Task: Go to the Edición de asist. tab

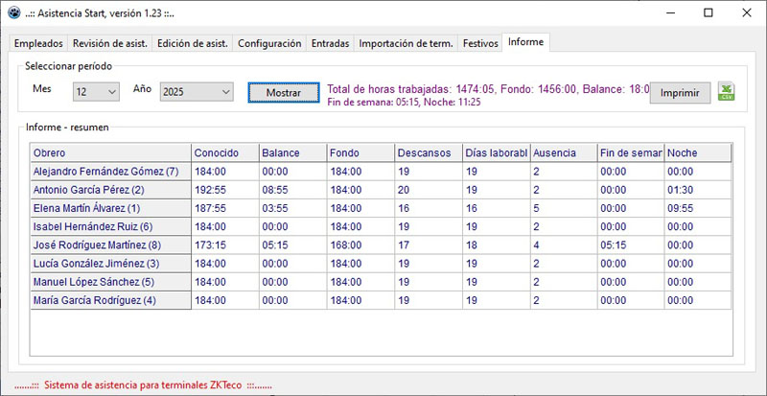Action: pyautogui.click(x=192, y=44)
